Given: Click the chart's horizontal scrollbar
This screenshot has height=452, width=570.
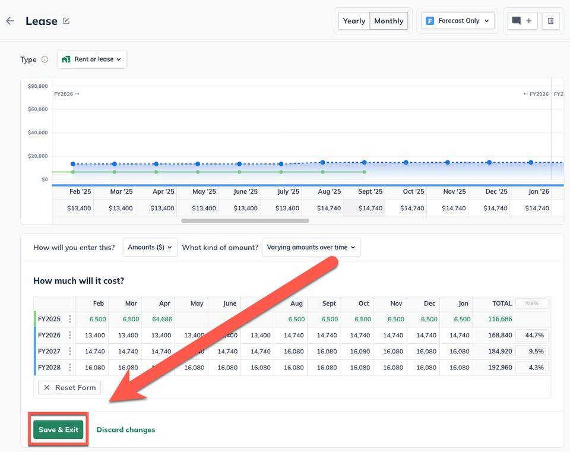Looking at the screenshot, I should click(x=245, y=221).
